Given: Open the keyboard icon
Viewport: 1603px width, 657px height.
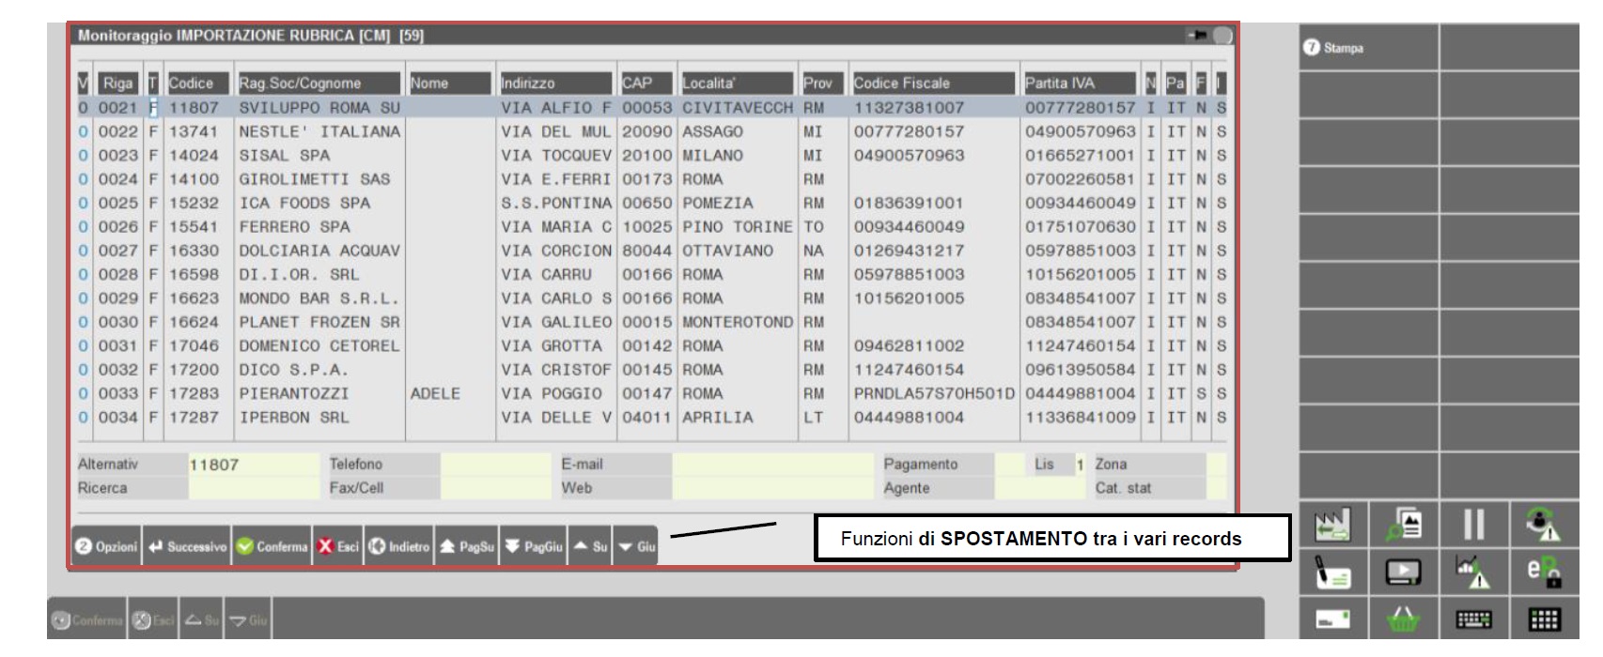Looking at the screenshot, I should [x=1473, y=619].
